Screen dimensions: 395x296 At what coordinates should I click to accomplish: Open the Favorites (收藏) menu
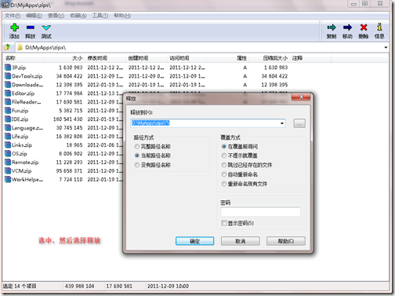coord(78,16)
